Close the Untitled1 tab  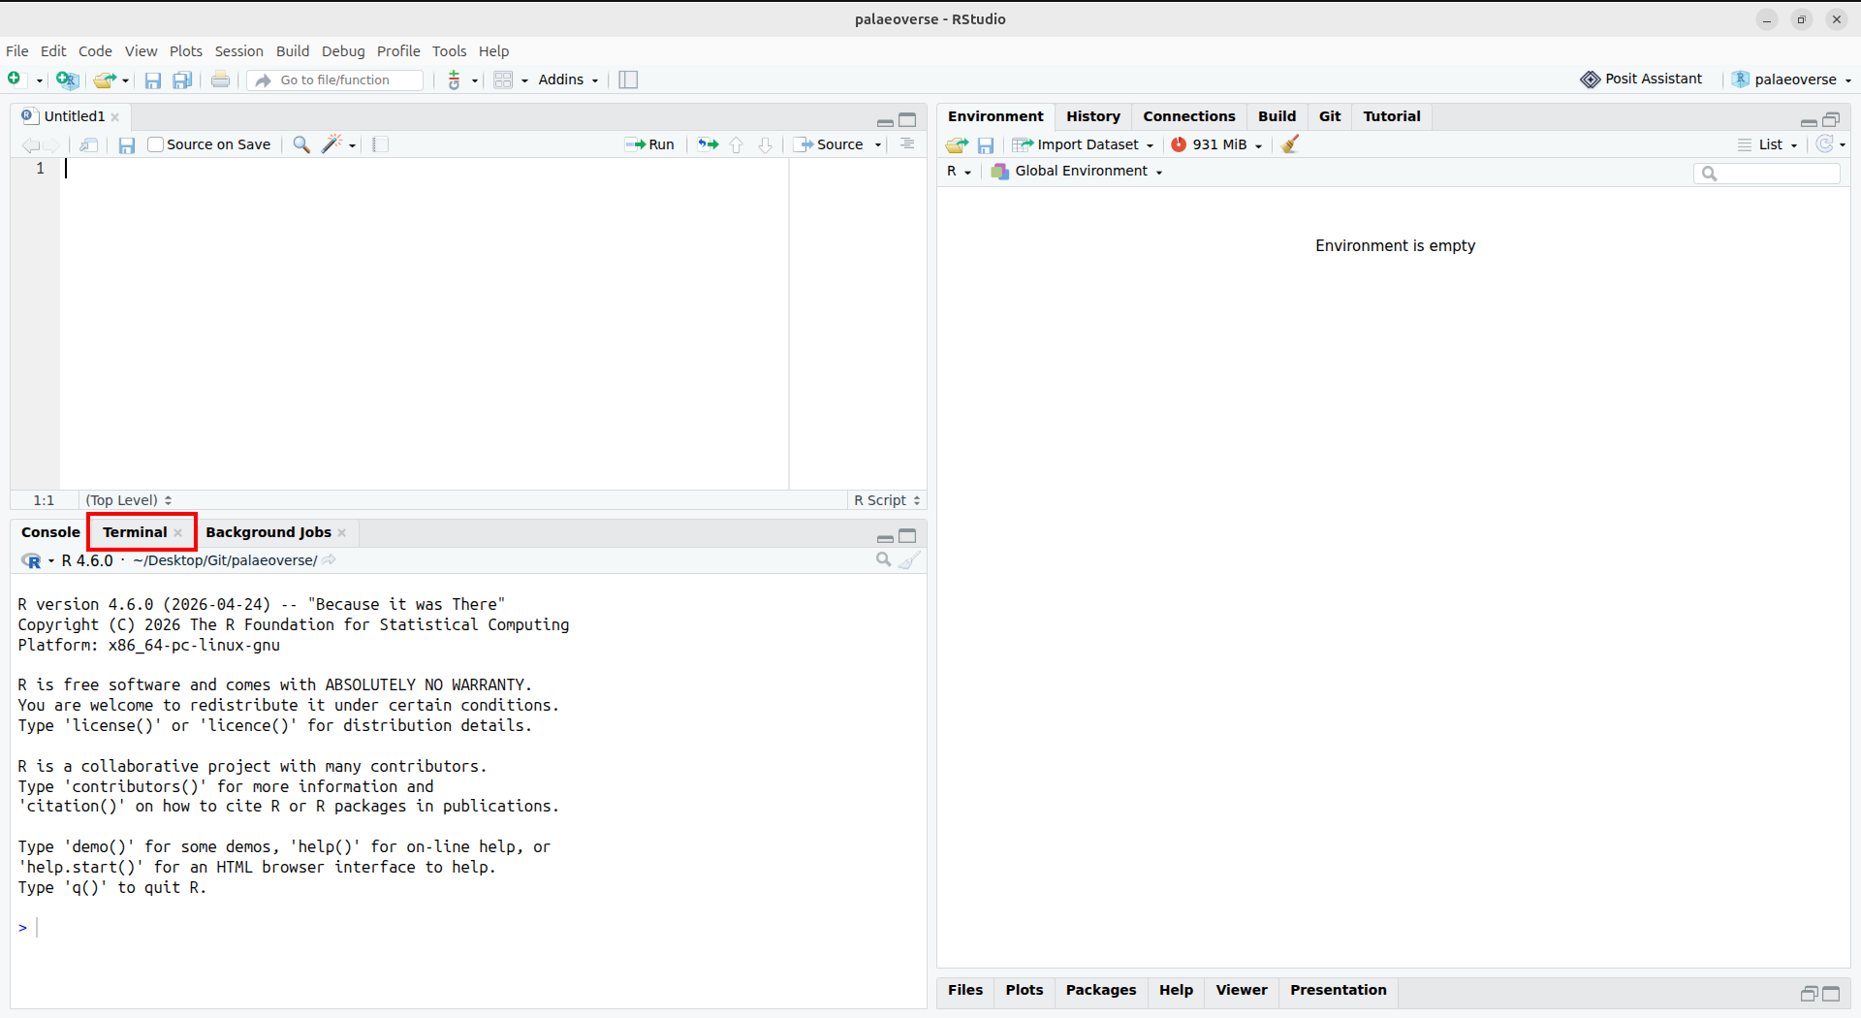(x=115, y=117)
